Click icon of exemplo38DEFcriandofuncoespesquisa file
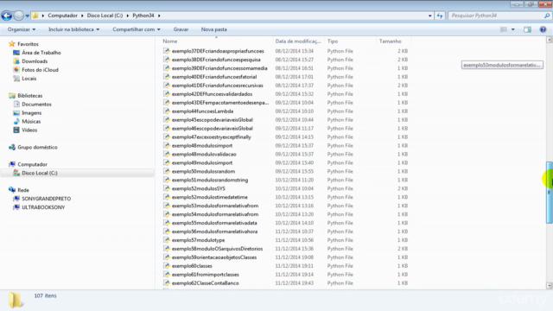This screenshot has height=311, width=553. pyautogui.click(x=167, y=60)
